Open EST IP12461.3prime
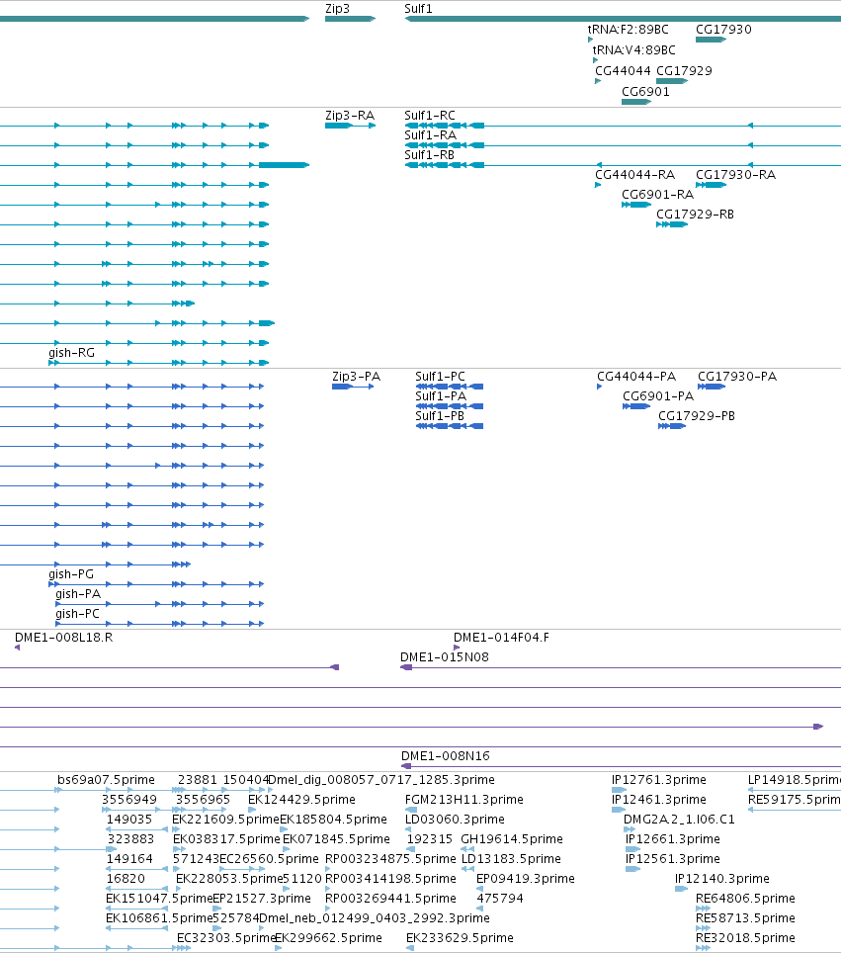Screen dimensions: 841x953 click(659, 799)
